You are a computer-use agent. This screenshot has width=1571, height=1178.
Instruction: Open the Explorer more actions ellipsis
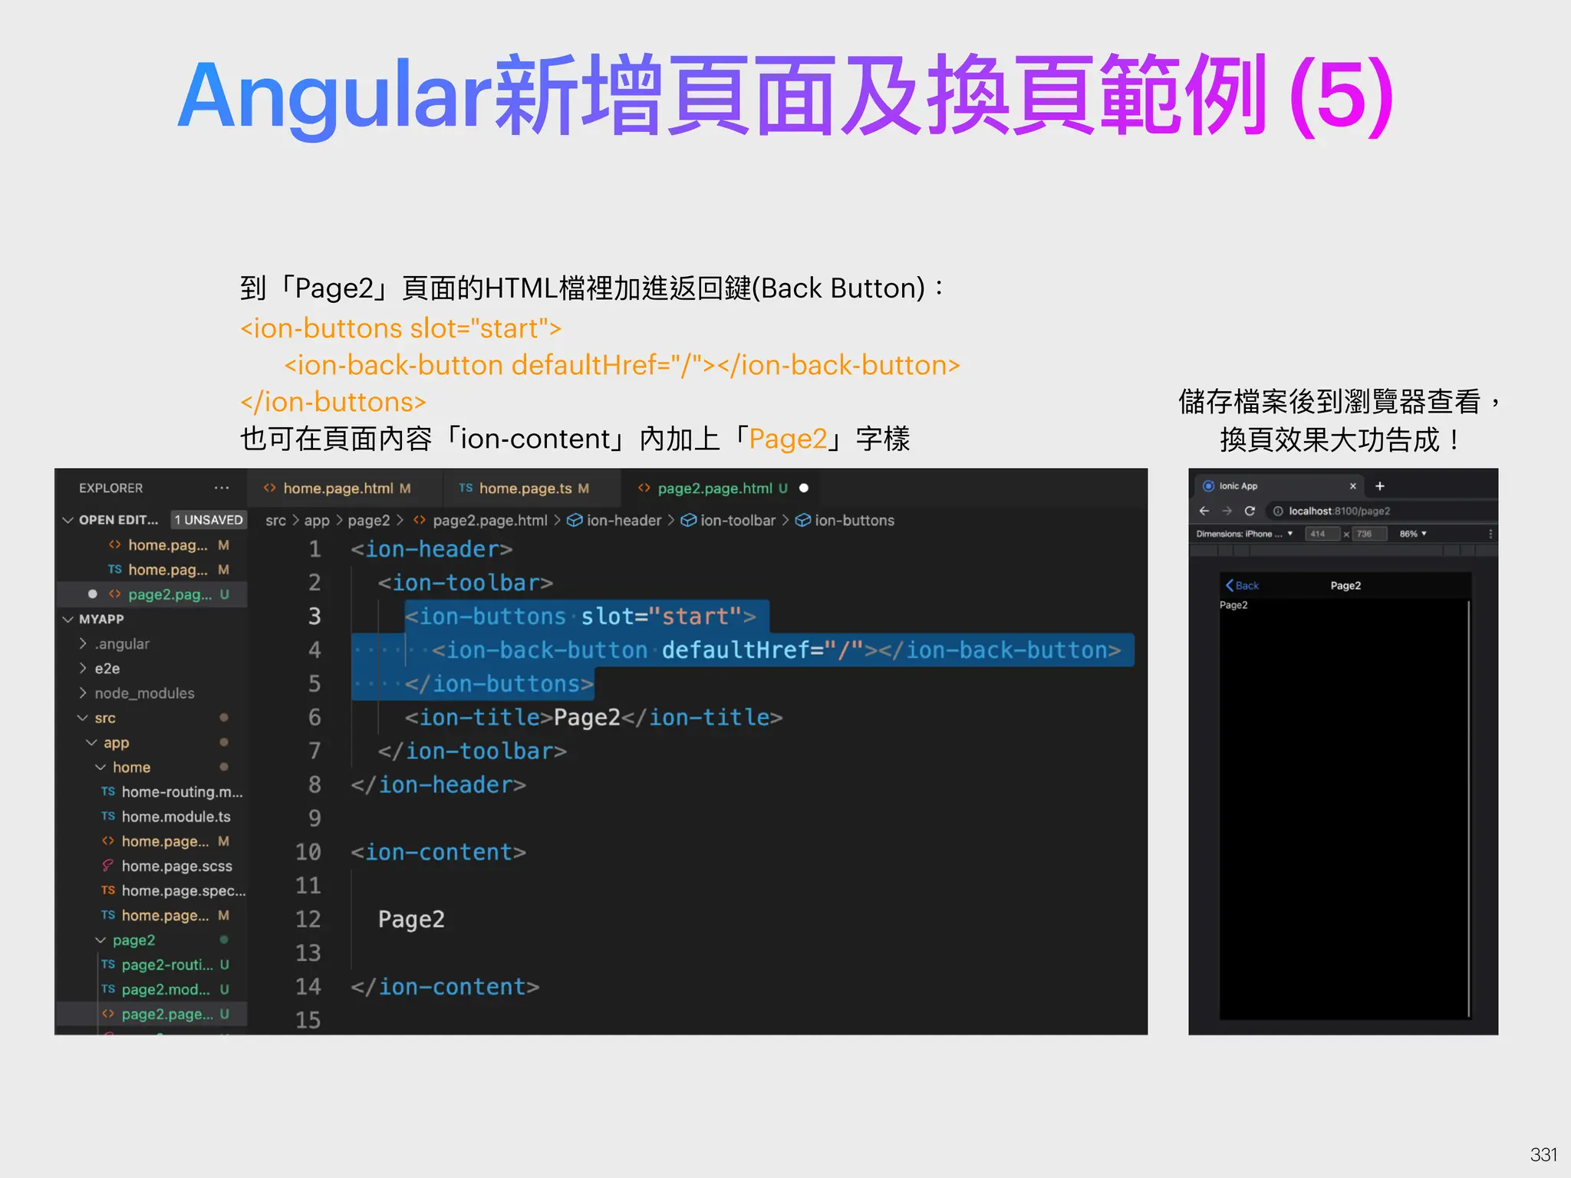pyautogui.click(x=222, y=488)
